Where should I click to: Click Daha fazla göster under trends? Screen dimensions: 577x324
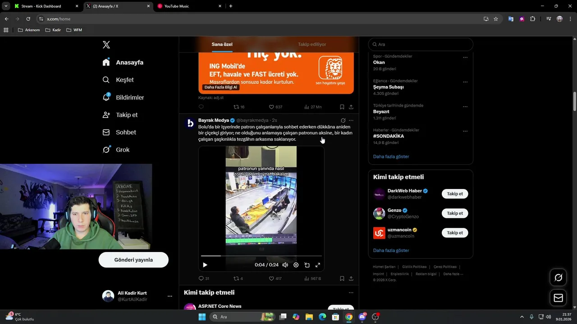click(391, 157)
